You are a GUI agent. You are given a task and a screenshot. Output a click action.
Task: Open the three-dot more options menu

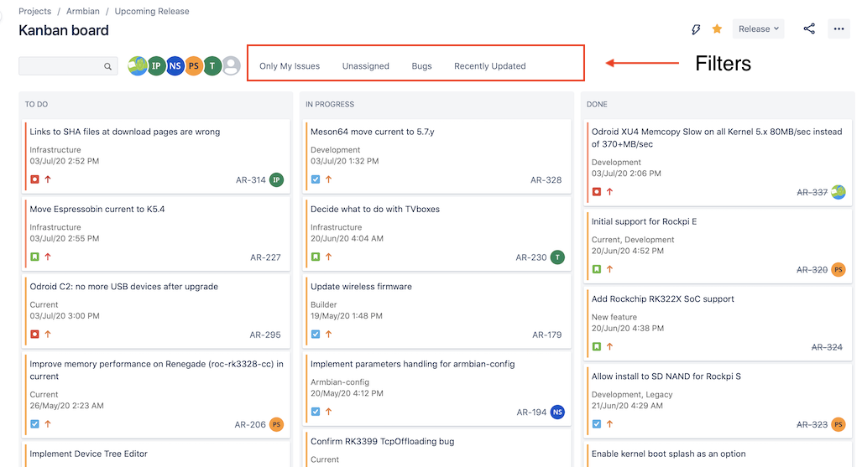(838, 29)
